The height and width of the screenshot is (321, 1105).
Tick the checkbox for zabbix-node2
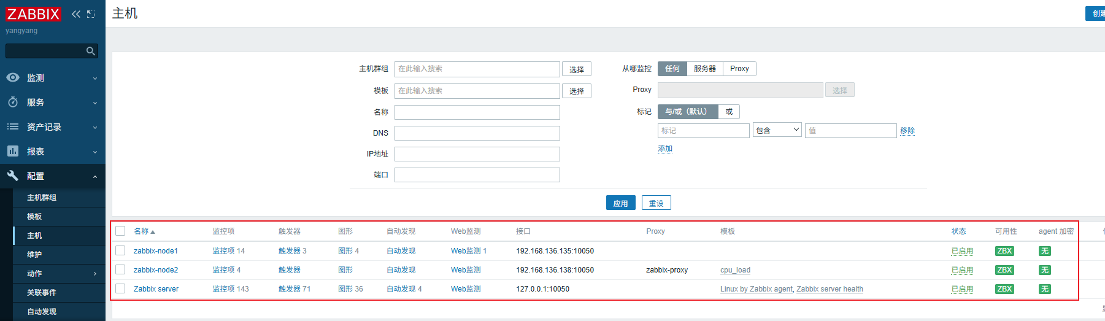click(x=120, y=269)
